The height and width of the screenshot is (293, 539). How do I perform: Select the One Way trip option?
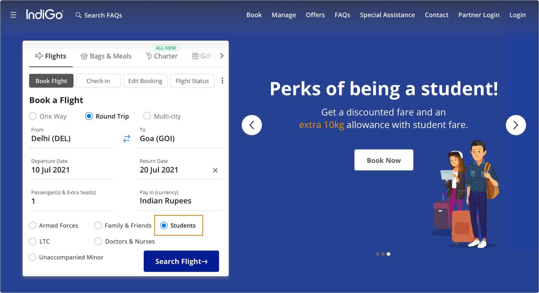point(33,116)
